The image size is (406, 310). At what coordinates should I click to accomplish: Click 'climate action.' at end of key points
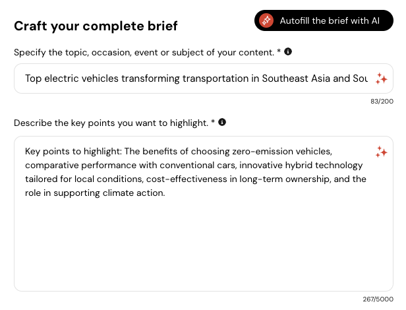coord(134,193)
